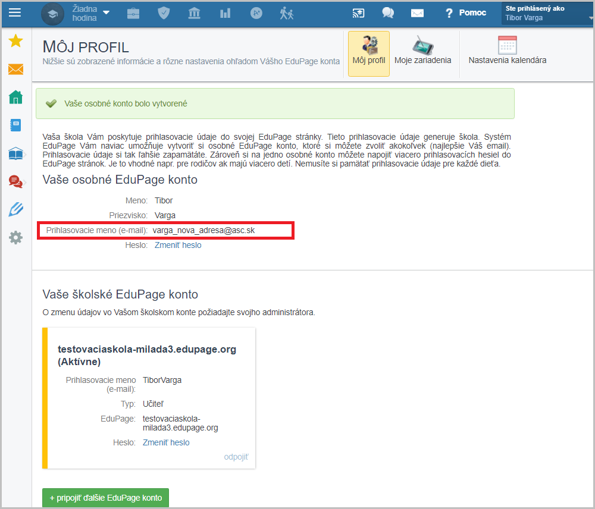This screenshot has width=595, height=509.
Task: Expand the Žiadna hodina dropdown arrow
Action: [107, 12]
